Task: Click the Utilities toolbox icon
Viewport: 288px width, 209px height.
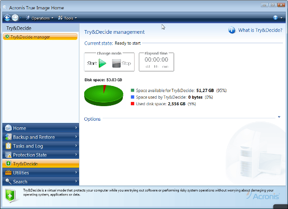Action: [8, 172]
